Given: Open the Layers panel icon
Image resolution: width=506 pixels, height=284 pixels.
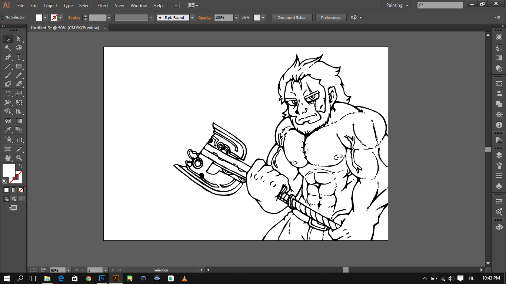Looking at the screenshot, I should [499, 156].
